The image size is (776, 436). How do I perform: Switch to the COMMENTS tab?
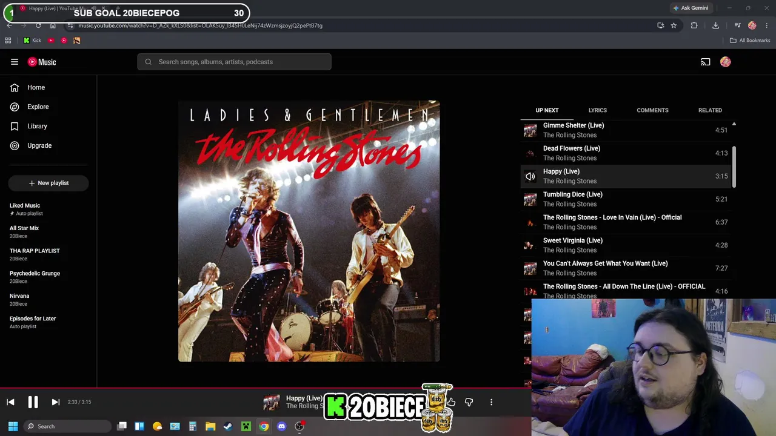[x=652, y=110]
